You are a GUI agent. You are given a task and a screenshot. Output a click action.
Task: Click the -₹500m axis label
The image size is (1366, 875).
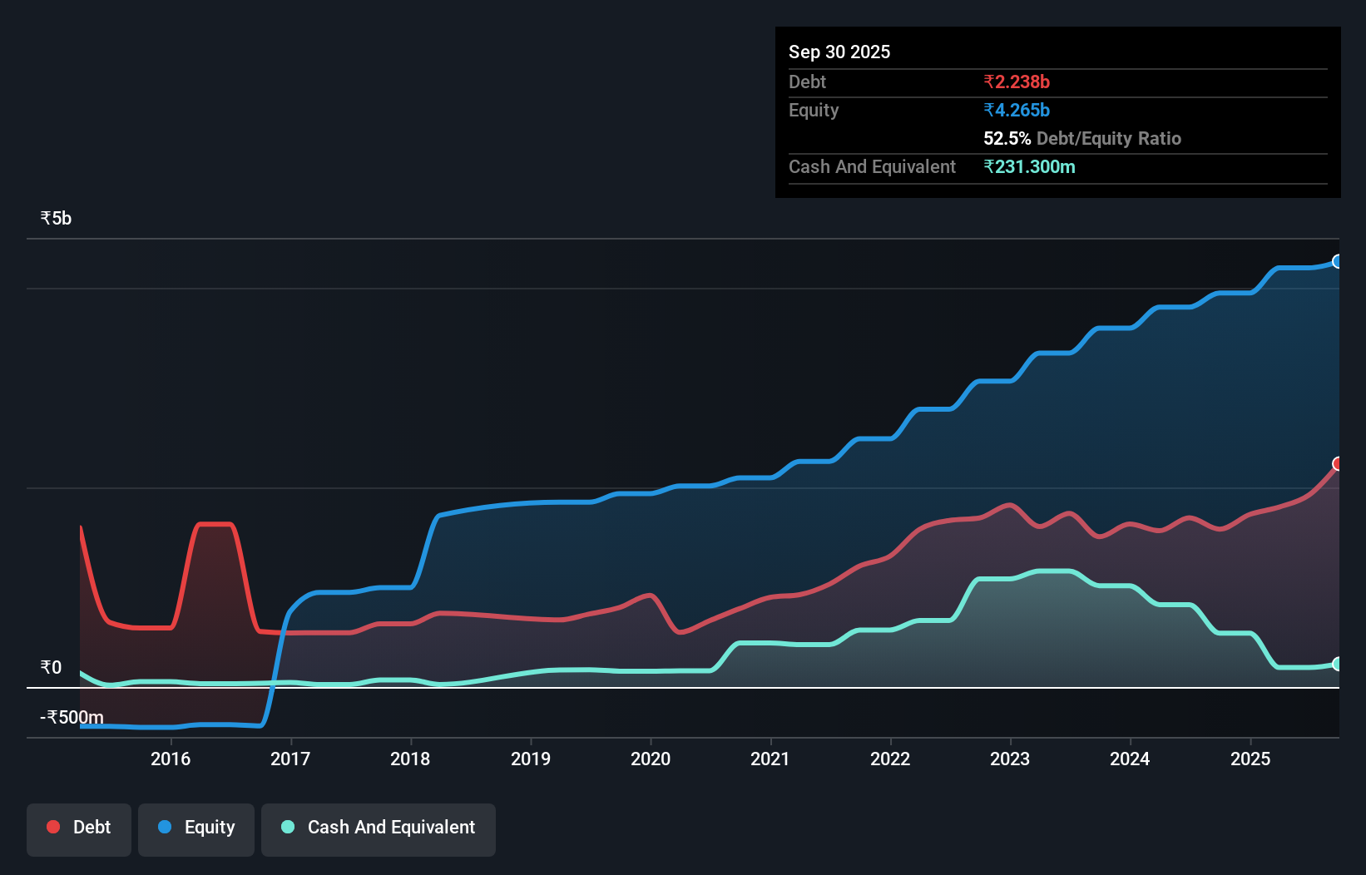70,716
